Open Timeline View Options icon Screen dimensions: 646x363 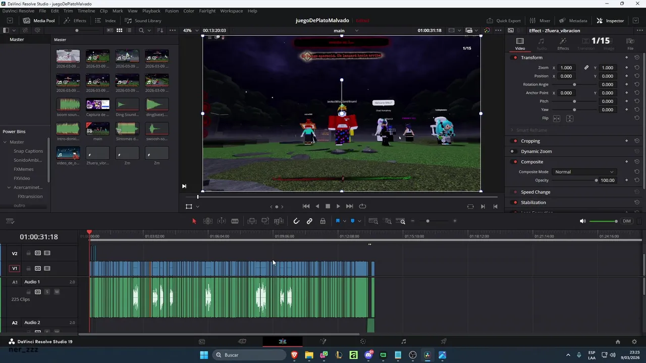[10, 221]
